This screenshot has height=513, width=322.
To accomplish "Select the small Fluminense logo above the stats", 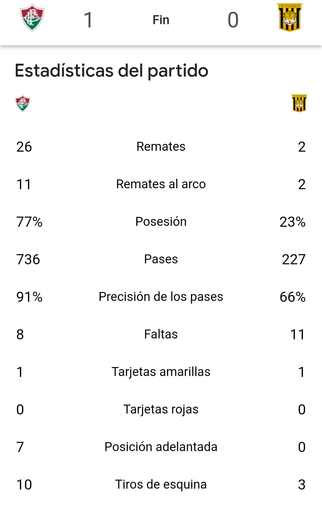I will (23, 103).
